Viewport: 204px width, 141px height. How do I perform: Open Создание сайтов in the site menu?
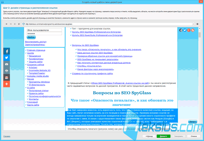pyautogui.click(x=36, y=64)
